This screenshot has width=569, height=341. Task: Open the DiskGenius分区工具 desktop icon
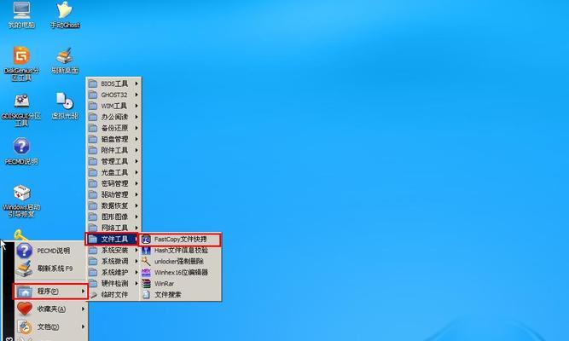tap(21, 64)
